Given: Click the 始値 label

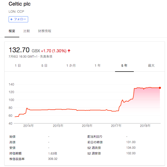Looking at the screenshot, I should tap(12, 137).
